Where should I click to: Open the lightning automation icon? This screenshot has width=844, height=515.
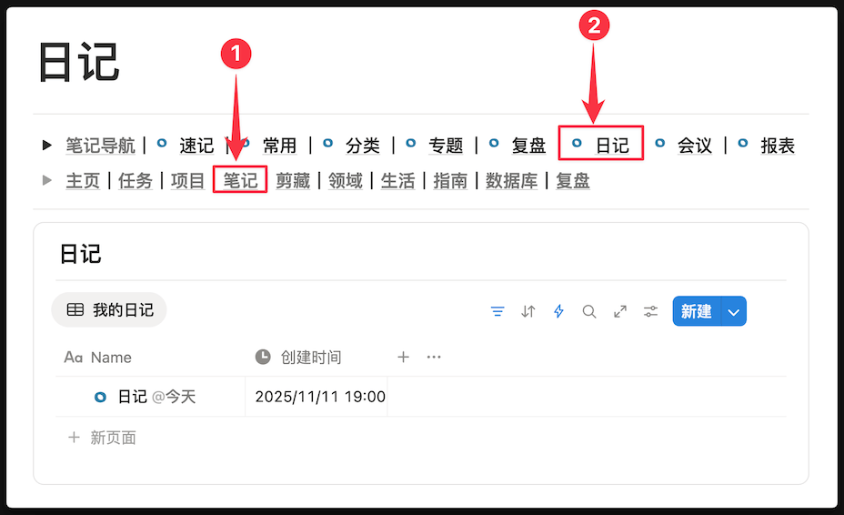558,311
